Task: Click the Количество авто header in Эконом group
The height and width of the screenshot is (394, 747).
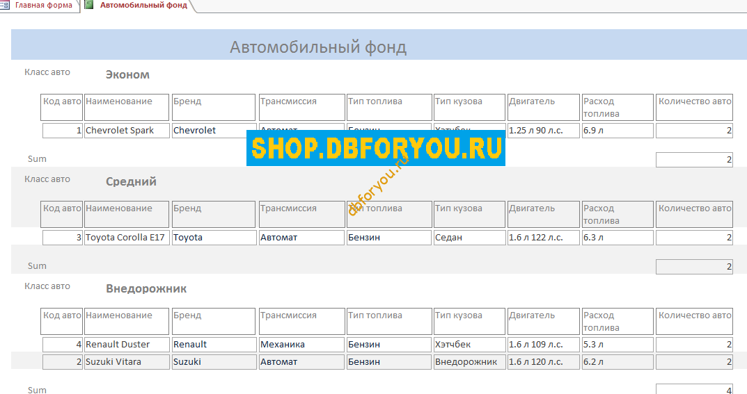Action: (x=694, y=108)
